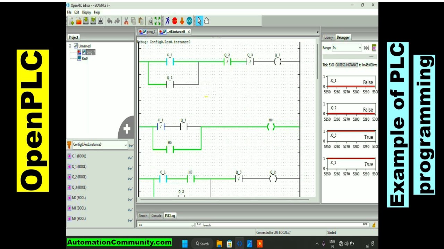Click the orange Transfer program arrow icon

click(x=182, y=21)
